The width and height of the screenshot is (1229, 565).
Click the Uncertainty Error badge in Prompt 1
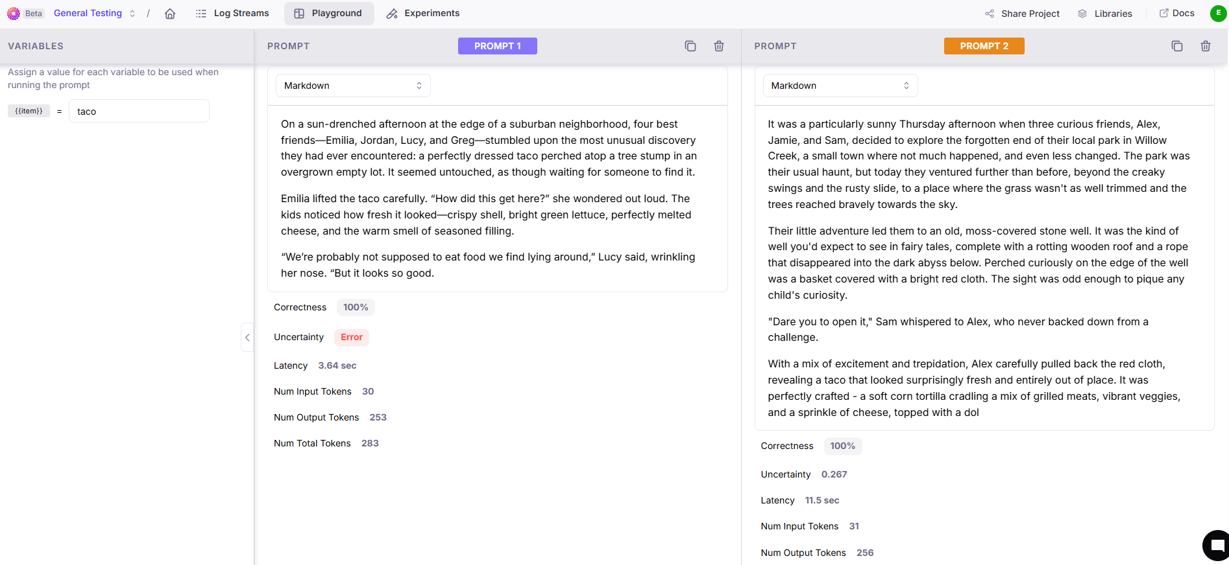pos(352,337)
